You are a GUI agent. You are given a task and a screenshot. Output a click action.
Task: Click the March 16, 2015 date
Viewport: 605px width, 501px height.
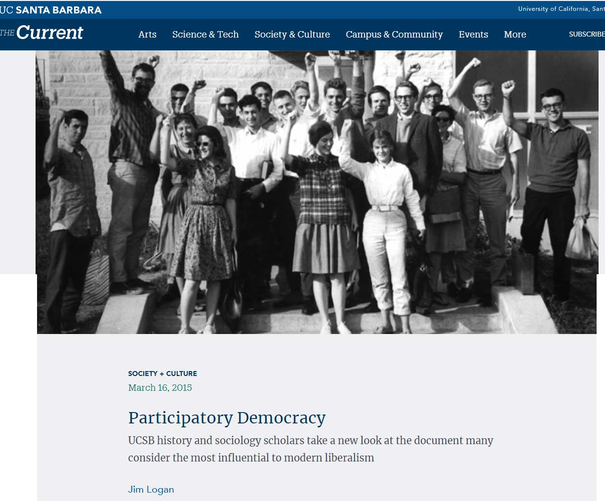pyautogui.click(x=160, y=387)
